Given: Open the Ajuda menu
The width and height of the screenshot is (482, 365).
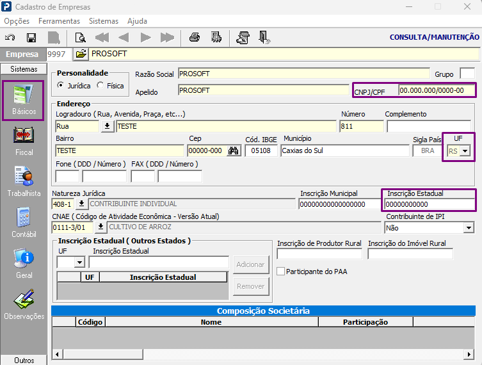Looking at the screenshot, I should [x=137, y=21].
